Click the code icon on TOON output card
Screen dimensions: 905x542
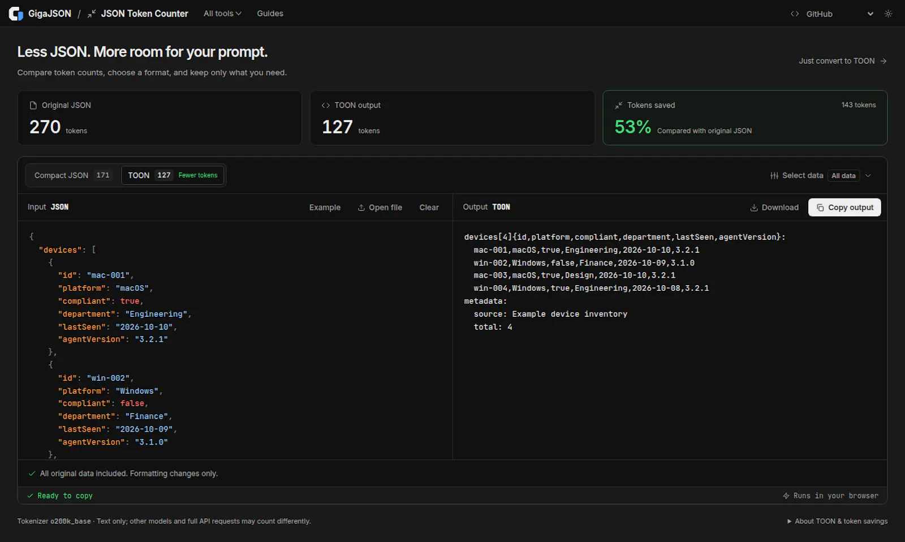pos(326,105)
